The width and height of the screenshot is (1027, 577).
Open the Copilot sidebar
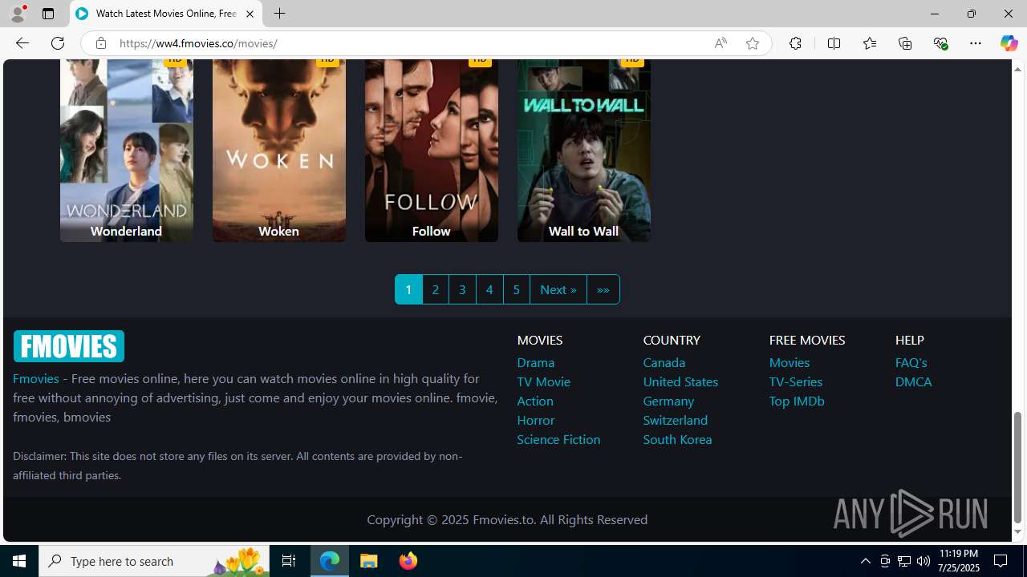[x=1009, y=43]
